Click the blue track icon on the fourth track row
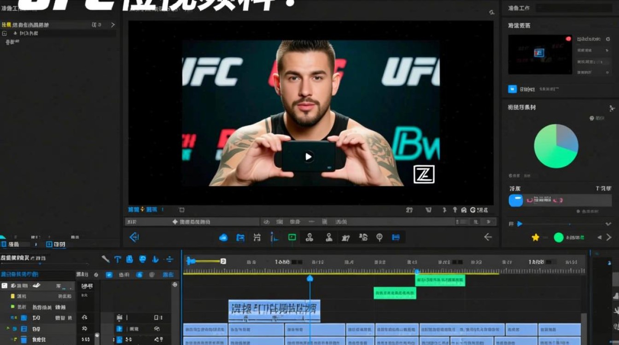 (x=23, y=318)
